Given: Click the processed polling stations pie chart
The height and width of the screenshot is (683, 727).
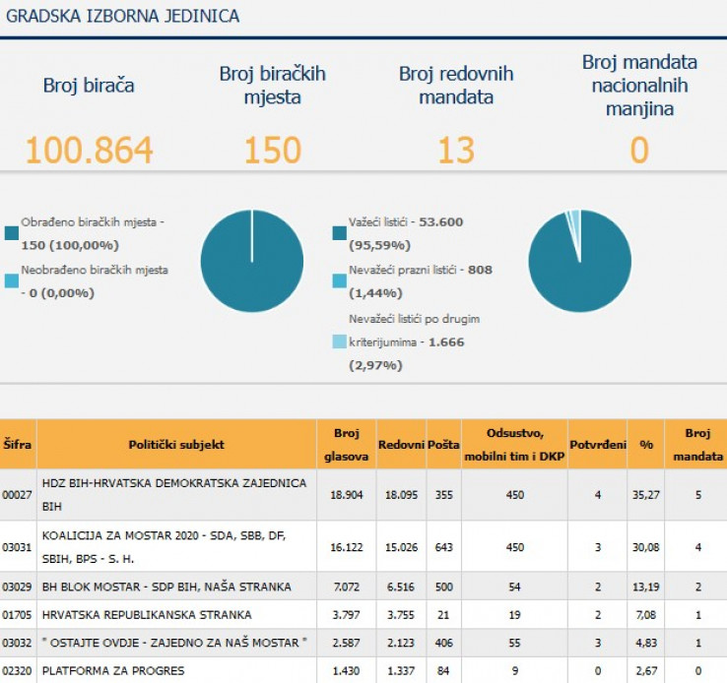Looking at the screenshot, I should [251, 261].
